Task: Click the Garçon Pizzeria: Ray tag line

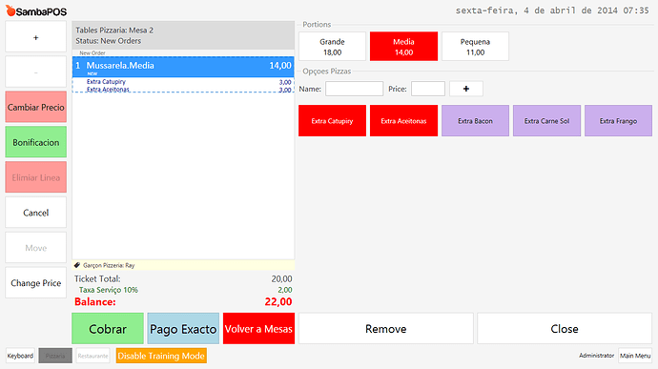Action: (x=183, y=265)
